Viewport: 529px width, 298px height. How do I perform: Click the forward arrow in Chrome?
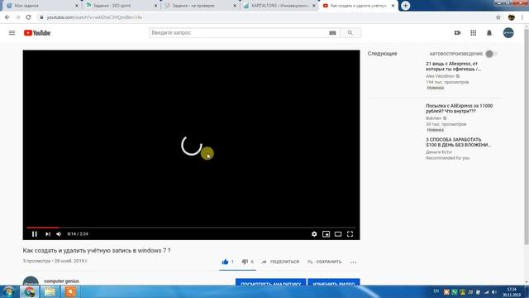(x=18, y=17)
